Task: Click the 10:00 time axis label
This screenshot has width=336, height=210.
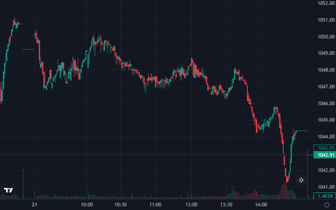Action: click(87, 205)
